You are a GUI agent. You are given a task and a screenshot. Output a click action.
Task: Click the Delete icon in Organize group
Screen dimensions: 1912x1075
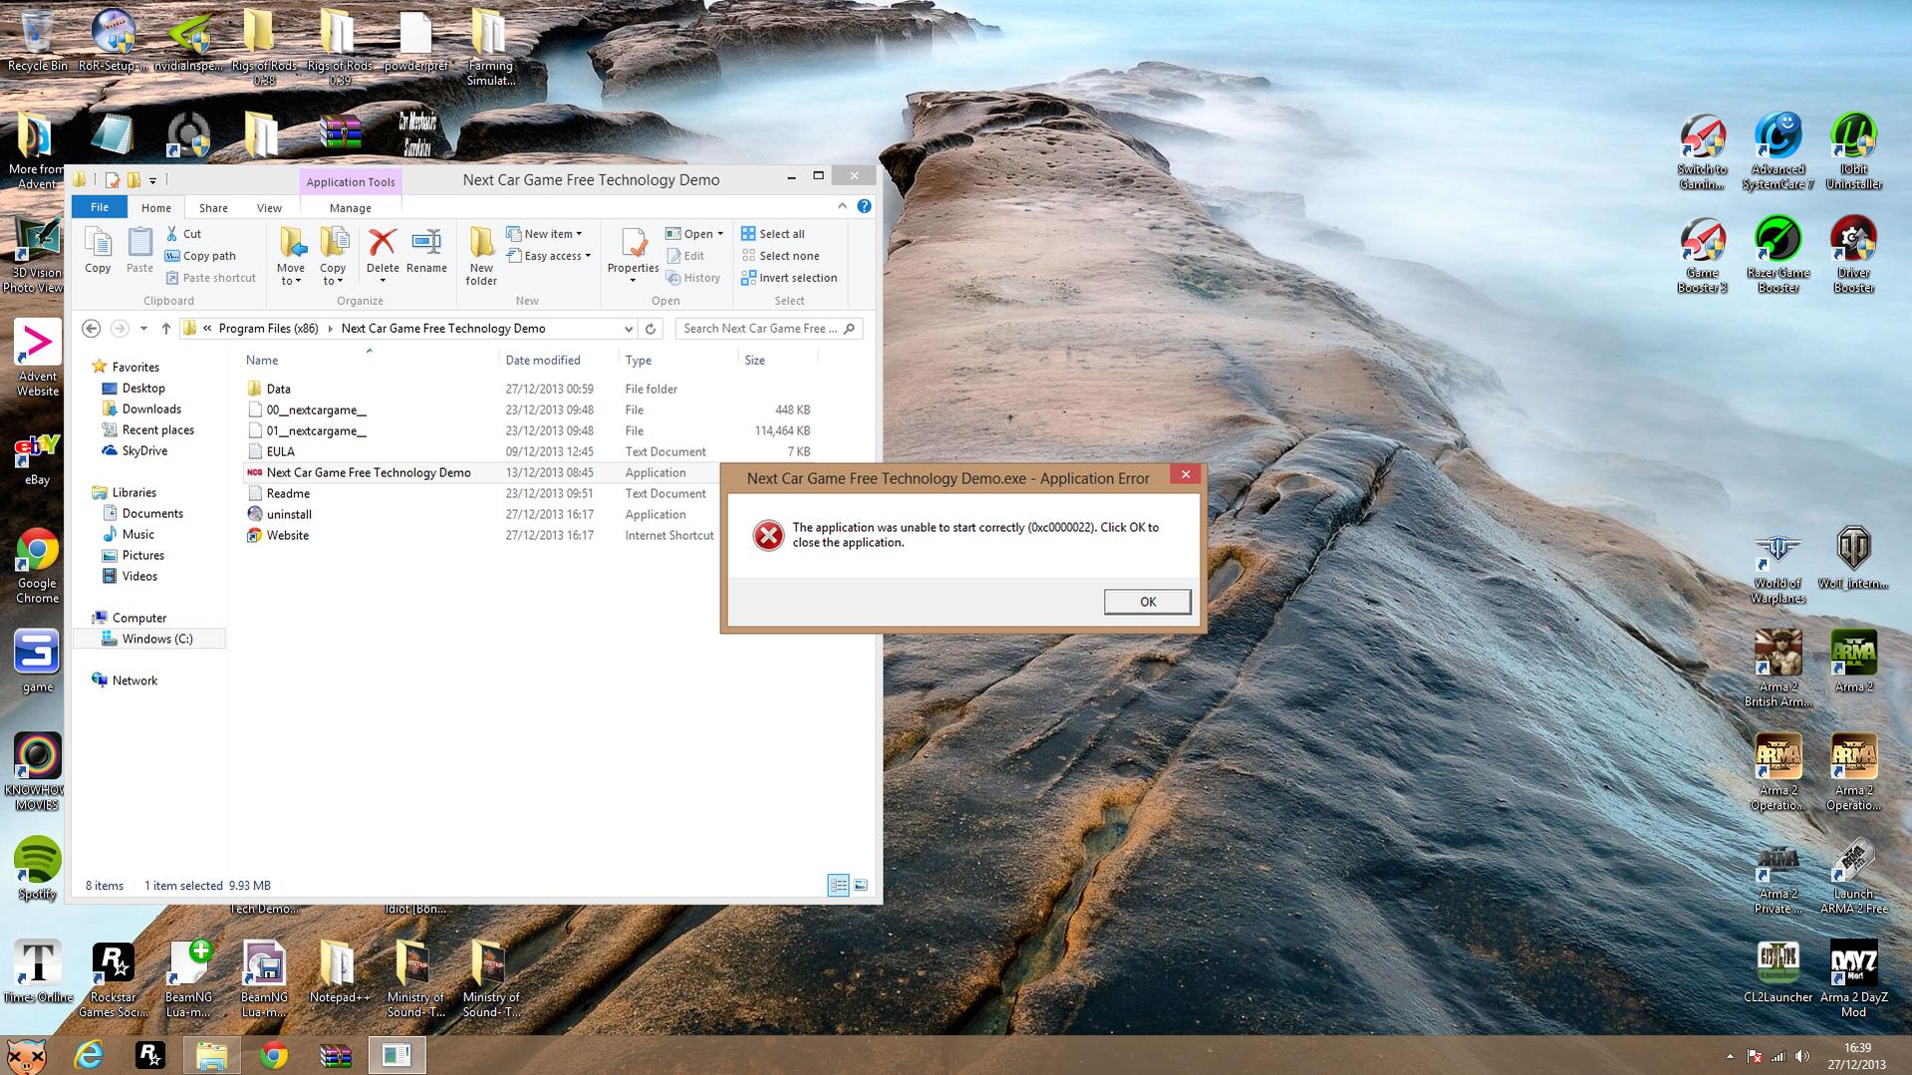pyautogui.click(x=383, y=256)
